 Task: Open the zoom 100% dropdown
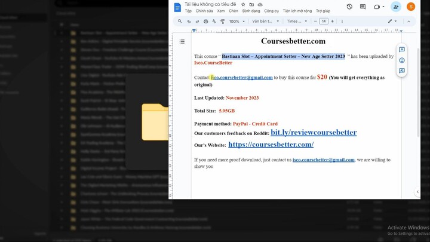pos(237,21)
